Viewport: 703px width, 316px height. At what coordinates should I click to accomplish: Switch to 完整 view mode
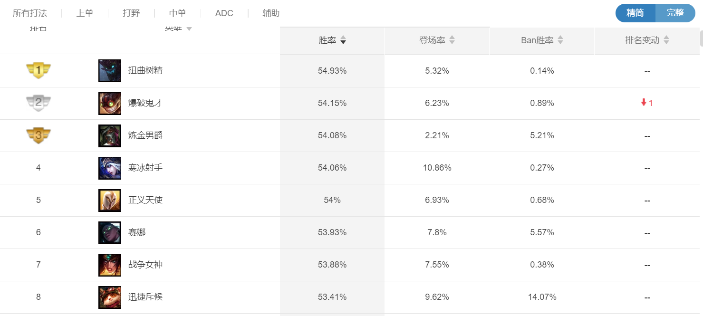675,13
